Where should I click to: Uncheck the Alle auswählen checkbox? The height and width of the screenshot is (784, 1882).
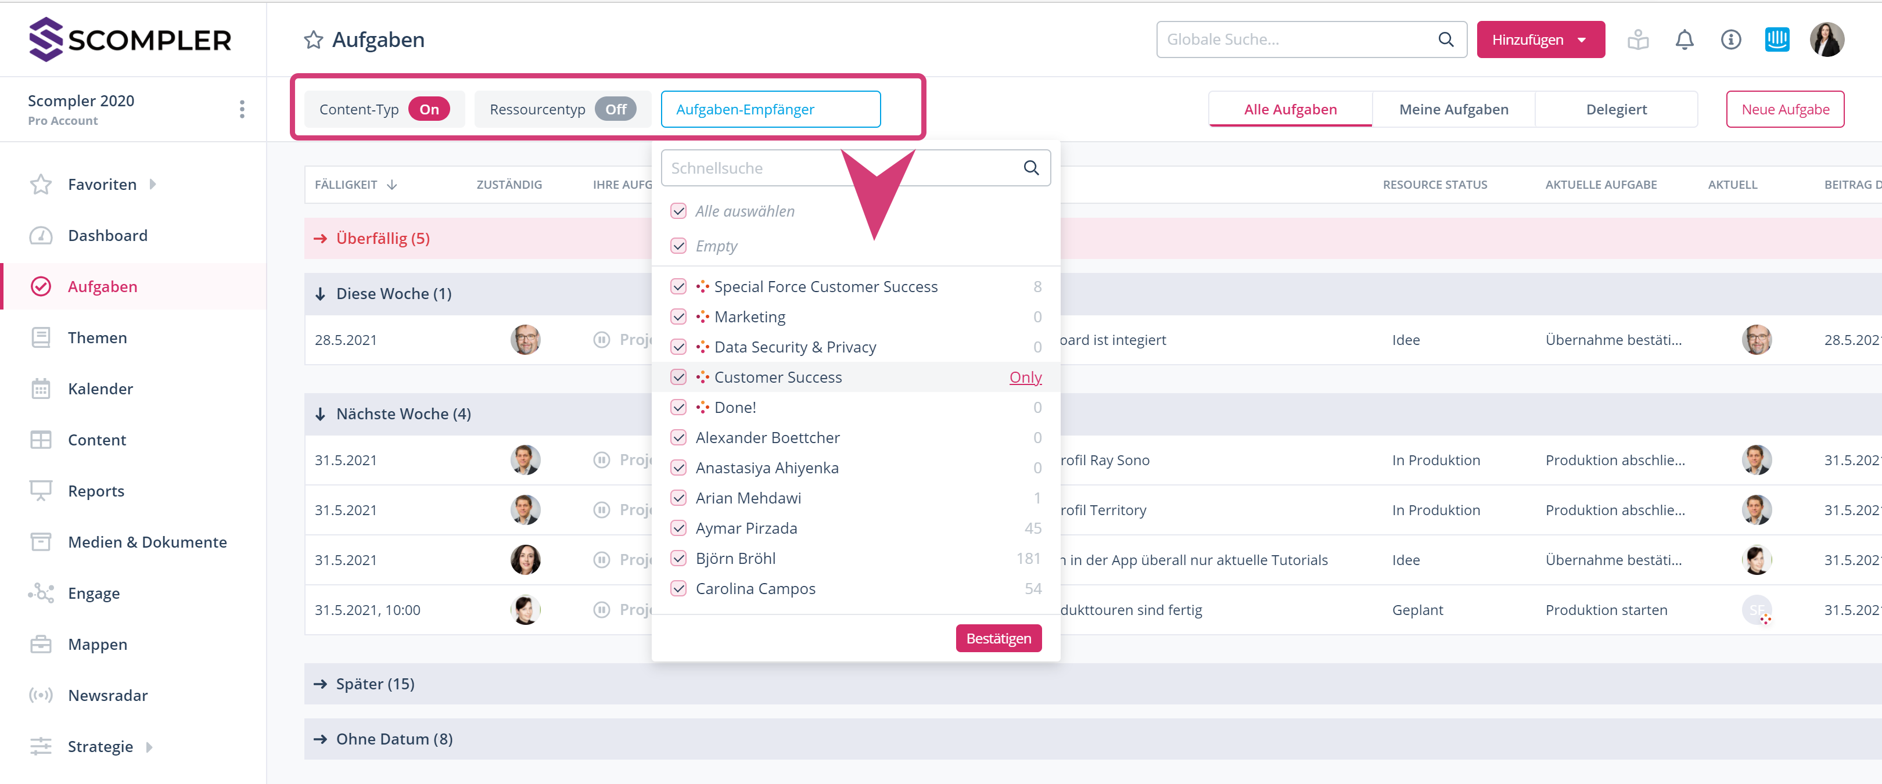[678, 211]
